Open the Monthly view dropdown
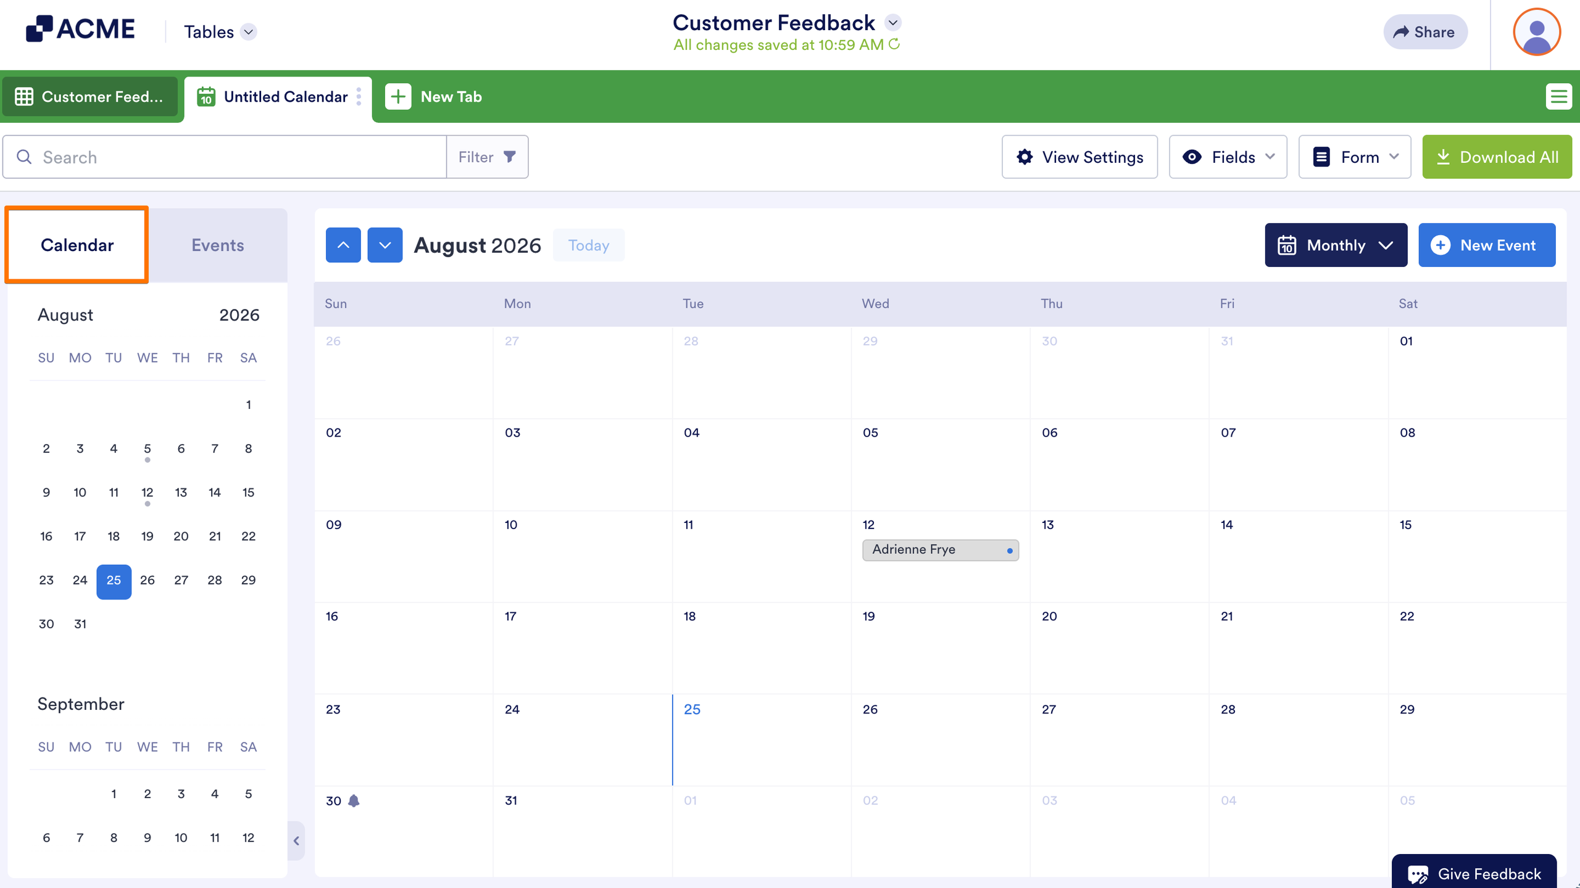Image resolution: width=1580 pixels, height=888 pixels. pos(1336,245)
